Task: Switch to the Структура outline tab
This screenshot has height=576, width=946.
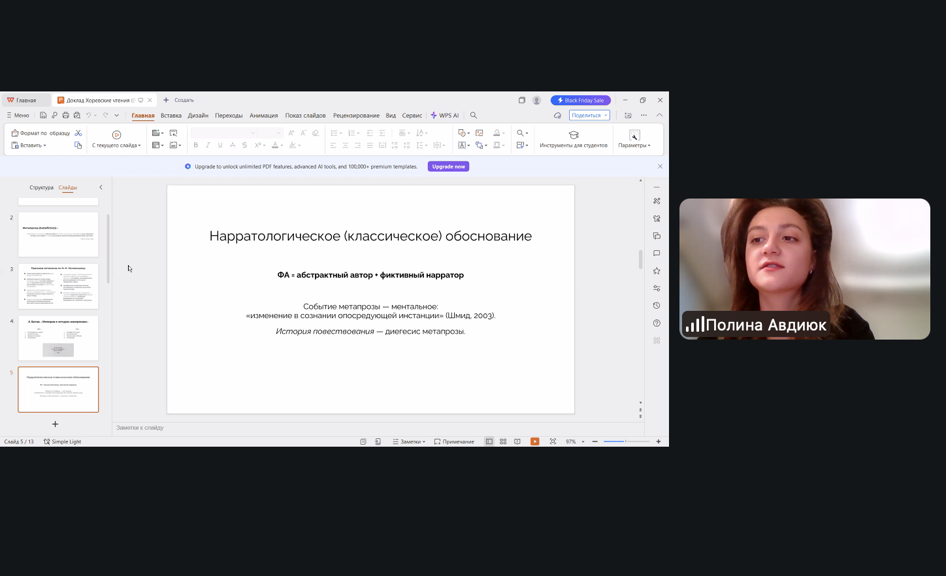Action: click(41, 187)
